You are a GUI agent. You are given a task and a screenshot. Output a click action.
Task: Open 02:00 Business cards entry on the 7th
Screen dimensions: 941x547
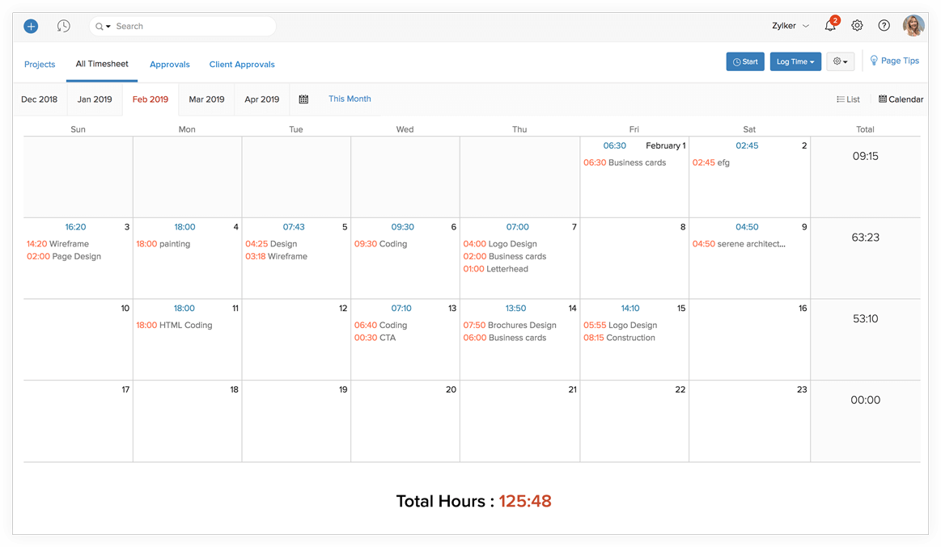(x=505, y=256)
